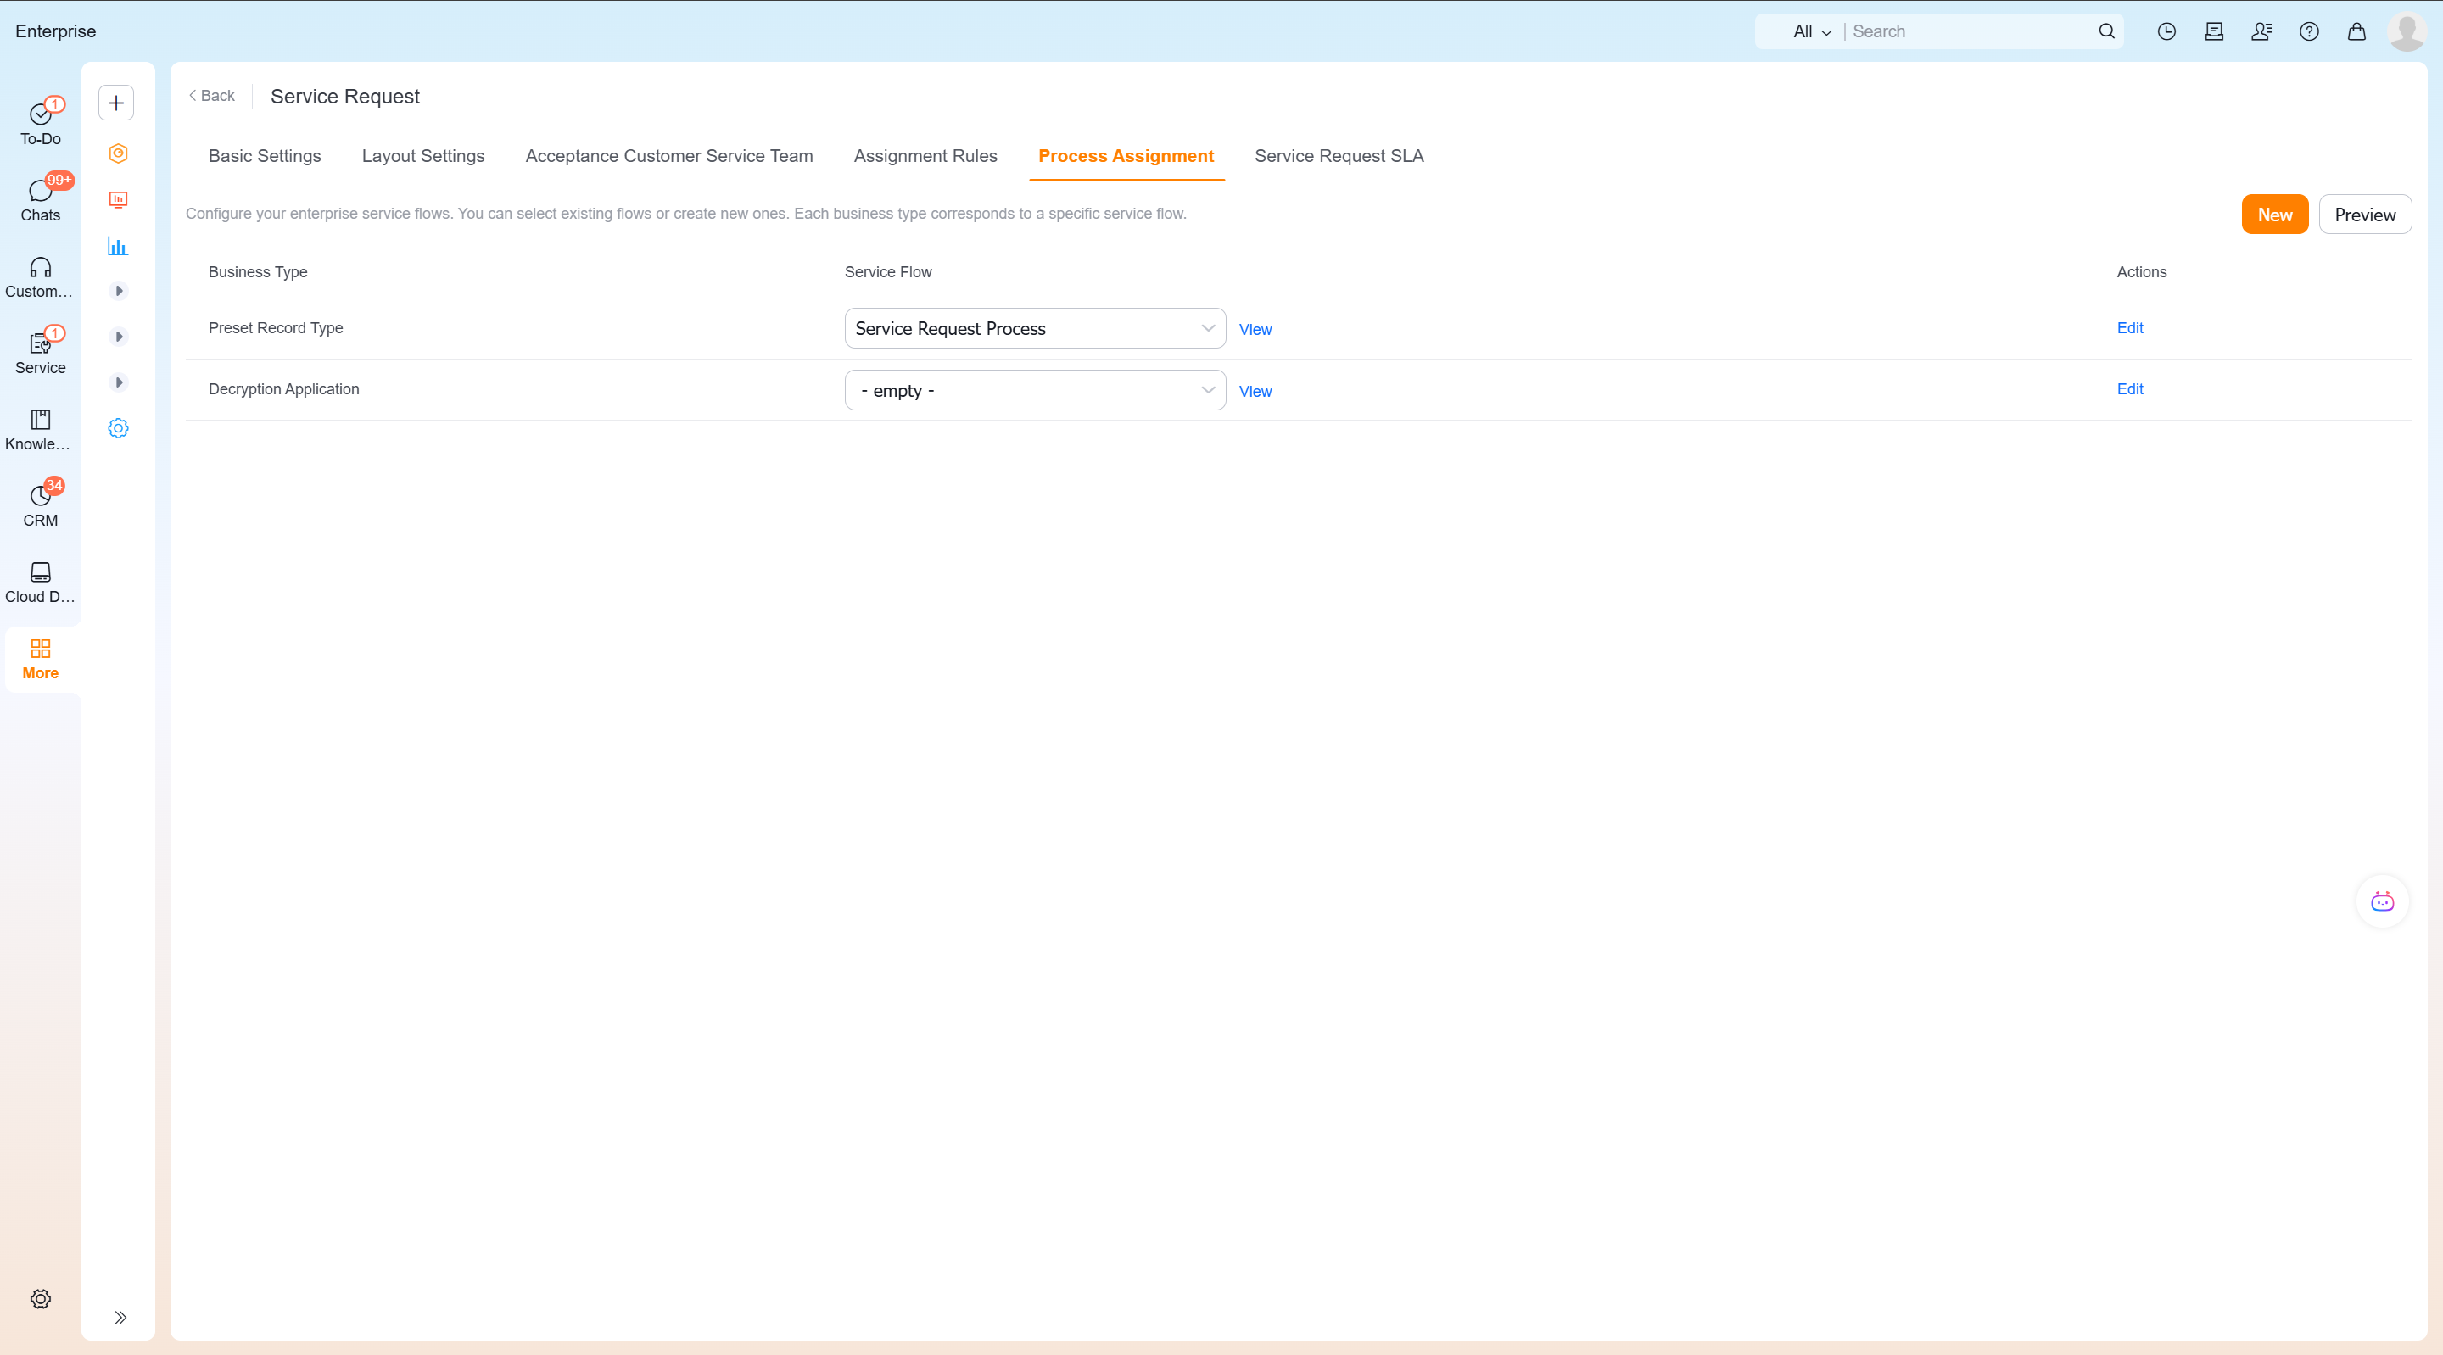Switch to the Service Request SLA tab
The height and width of the screenshot is (1355, 2443).
coord(1339,155)
